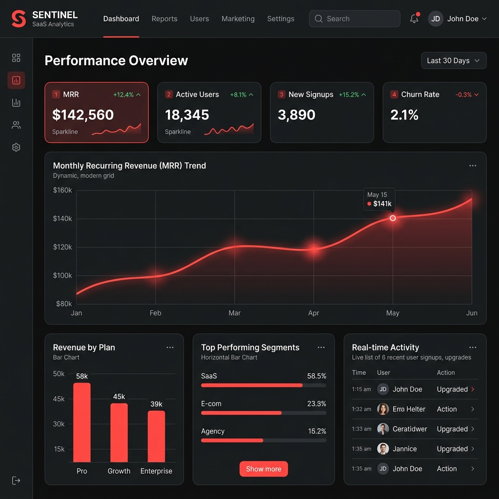Open the dashboard grid icon in sidebar
This screenshot has width=499, height=499.
(x=16, y=58)
